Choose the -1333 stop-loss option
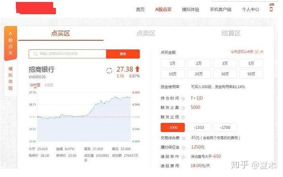 pos(199,127)
